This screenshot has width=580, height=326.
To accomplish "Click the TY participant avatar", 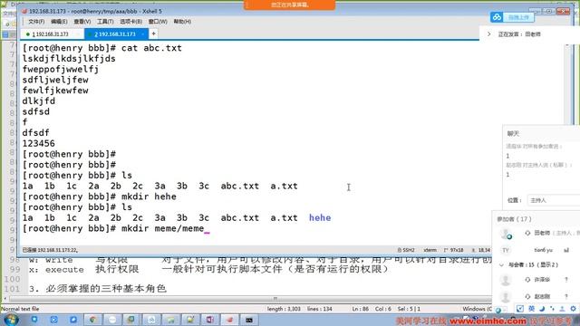I will [506, 250].
